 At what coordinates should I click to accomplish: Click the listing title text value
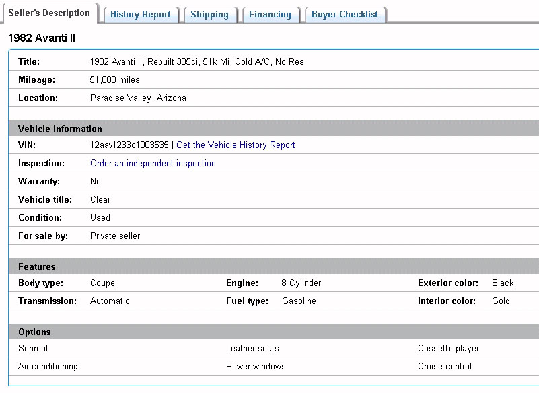[x=196, y=62]
